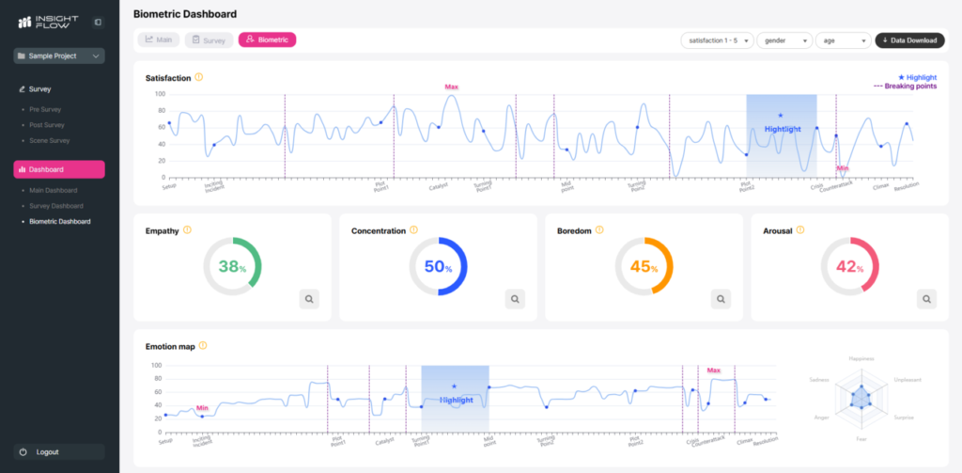Collapse the sidebar using the panel icon
Image resolution: width=962 pixels, height=473 pixels.
[x=98, y=22]
